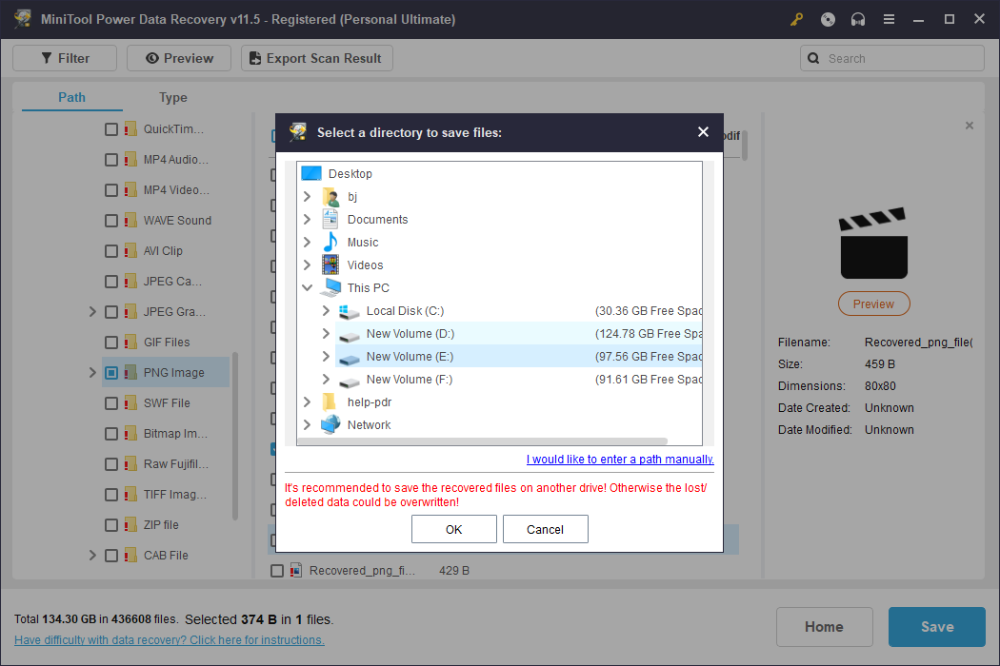The width and height of the screenshot is (1000, 666).
Task: Click the Preview toolbar button
Action: 179,58
